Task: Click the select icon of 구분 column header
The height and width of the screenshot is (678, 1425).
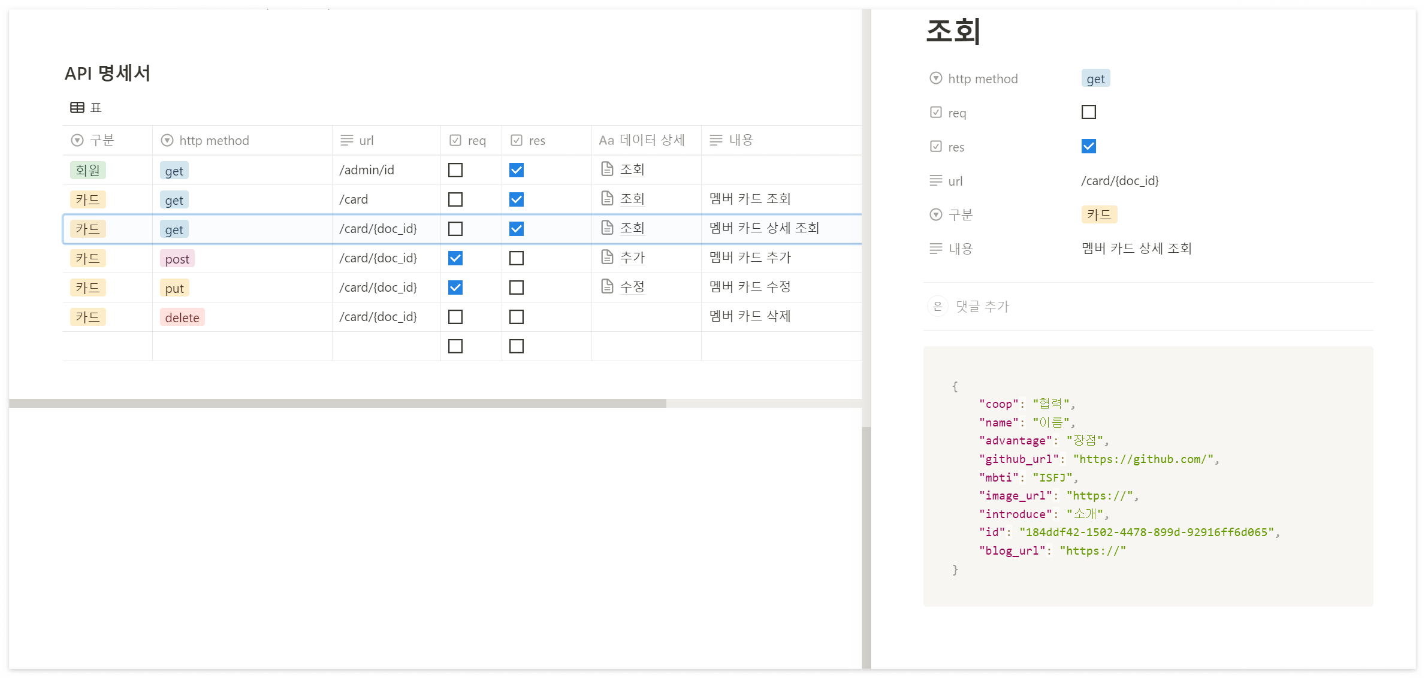Action: (77, 140)
